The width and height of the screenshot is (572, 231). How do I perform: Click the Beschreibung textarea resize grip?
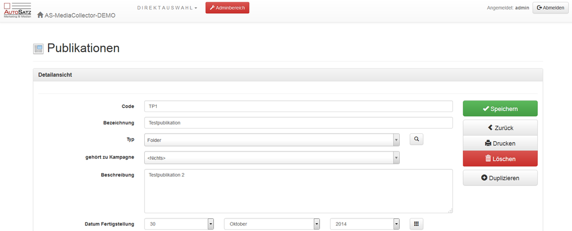tap(450, 210)
